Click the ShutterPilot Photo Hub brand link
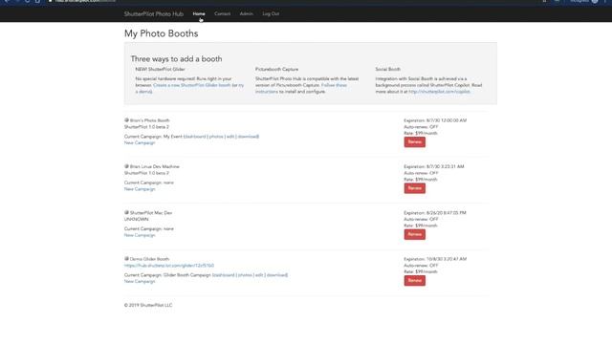The height and width of the screenshot is (344, 612). 154,13
